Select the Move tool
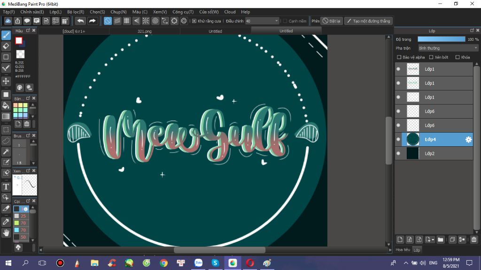The image size is (481, 270). coord(6,81)
